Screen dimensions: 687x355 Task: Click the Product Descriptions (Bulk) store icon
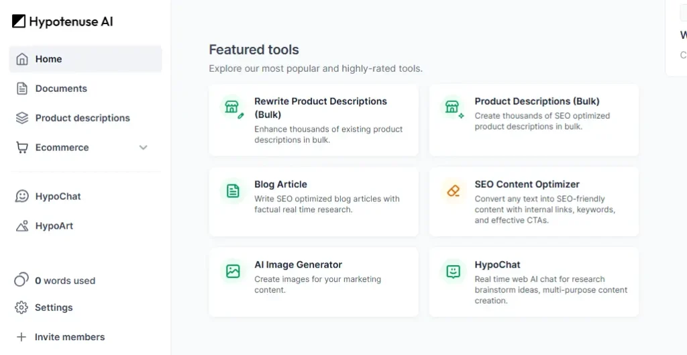click(453, 108)
